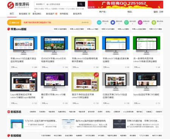Select the 首页 navigation tab
Viewport: 170px width, 139px height.
(x=12, y=14)
